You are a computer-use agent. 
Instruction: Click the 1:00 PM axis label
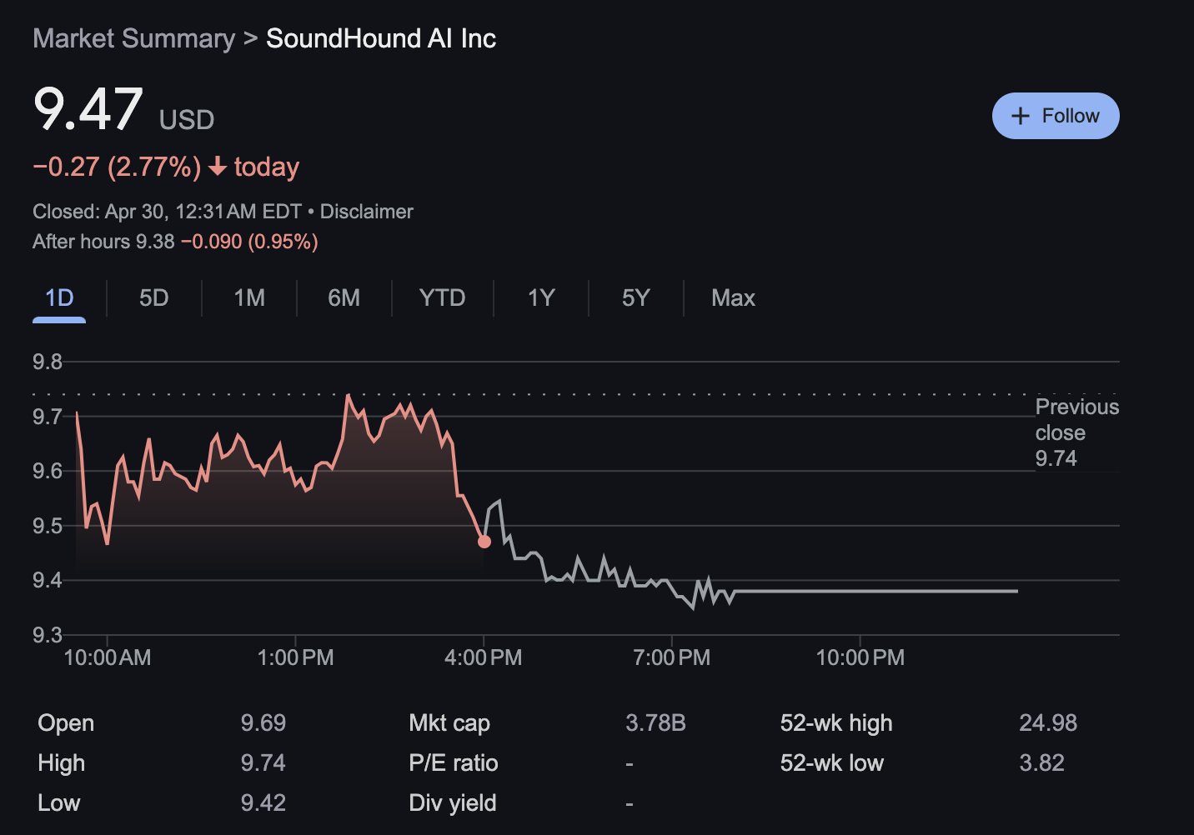(296, 657)
